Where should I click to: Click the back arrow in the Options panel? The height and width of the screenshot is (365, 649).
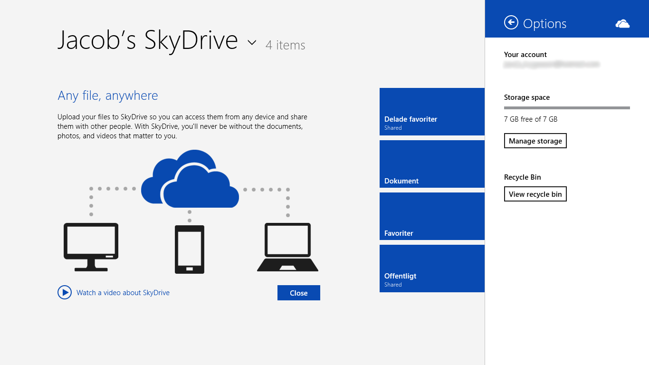click(x=511, y=22)
